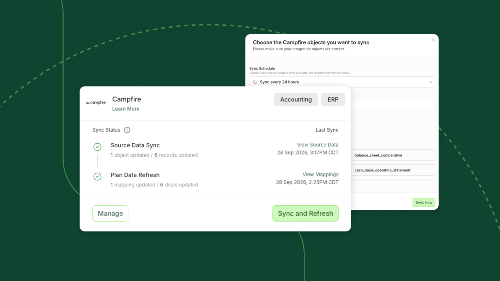Click "1 object updated / 6 records updated"
The image size is (500, 281).
[x=154, y=155]
